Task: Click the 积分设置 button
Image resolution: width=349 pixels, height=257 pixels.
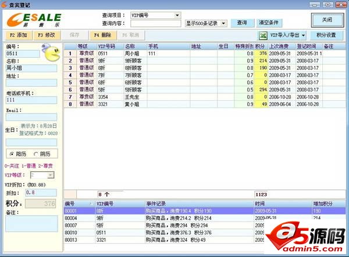Action: pyautogui.click(x=326, y=35)
